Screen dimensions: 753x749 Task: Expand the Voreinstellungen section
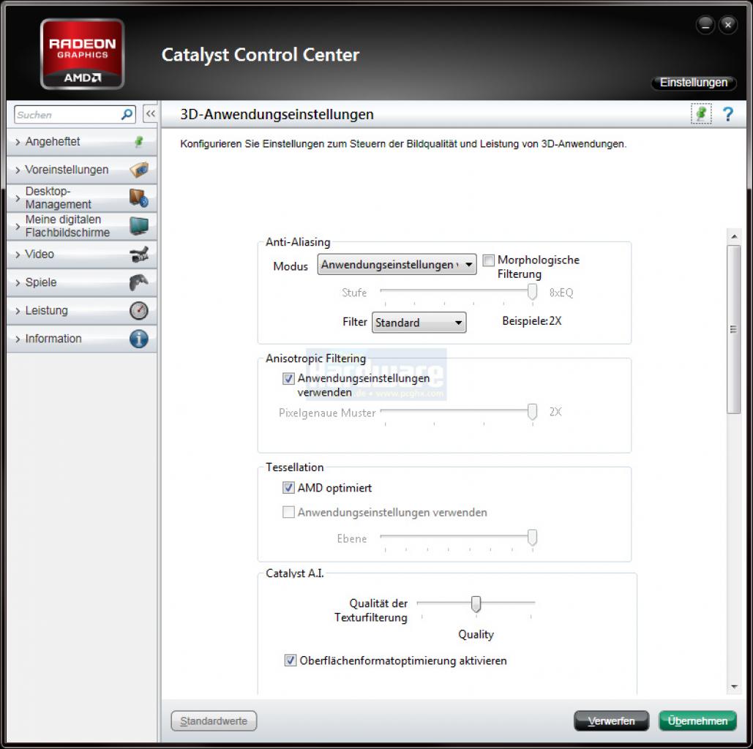82,170
